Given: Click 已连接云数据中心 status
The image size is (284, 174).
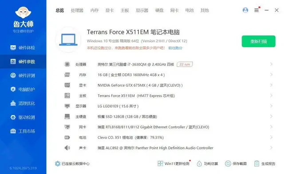Looking at the screenshot, I should [x=72, y=164].
